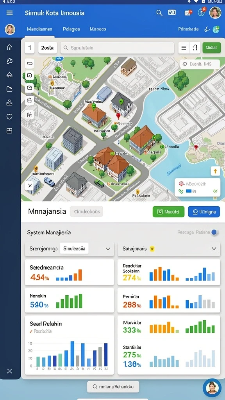Switch to the Maneos tab
This screenshot has width=225, height=400.
tap(98, 29)
